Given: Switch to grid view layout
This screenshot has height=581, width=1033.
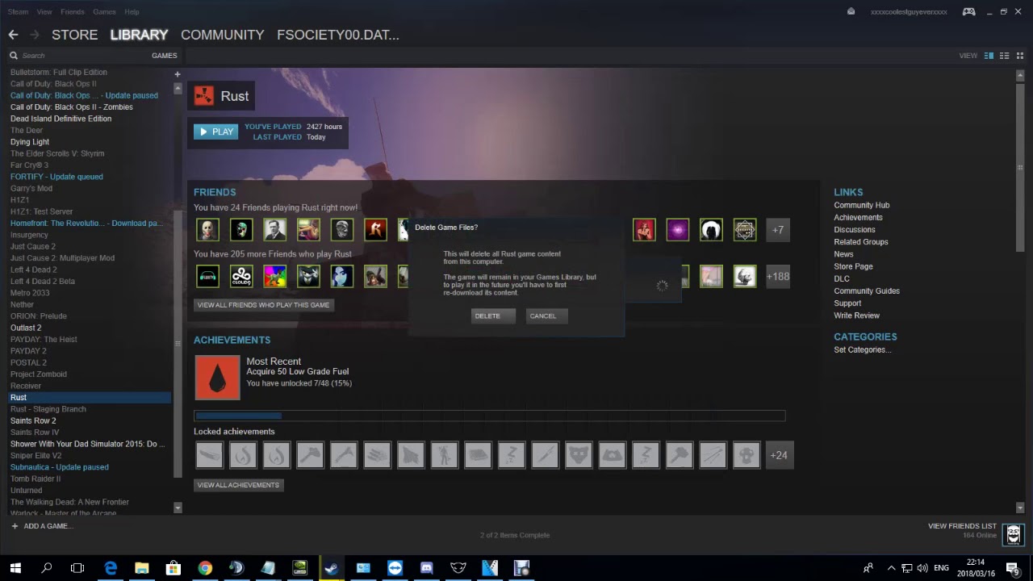Looking at the screenshot, I should coord(1020,56).
